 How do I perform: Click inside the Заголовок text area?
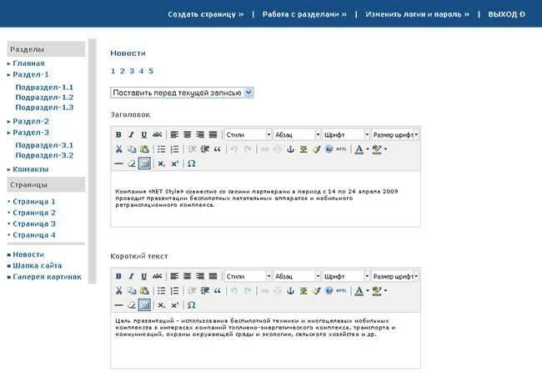point(265,199)
